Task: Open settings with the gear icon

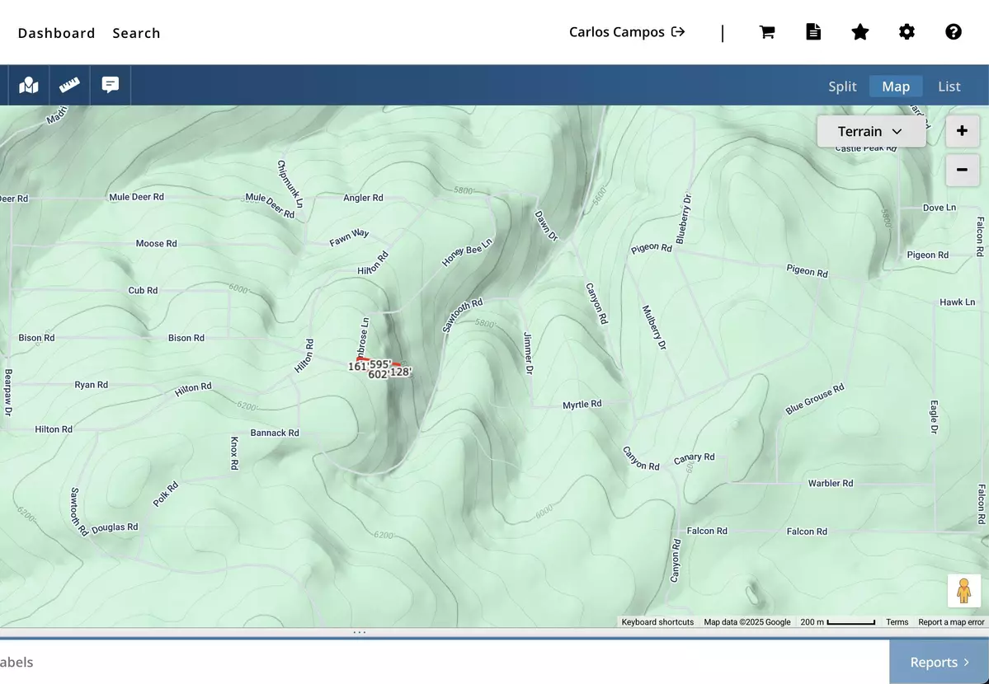Action: [x=907, y=31]
